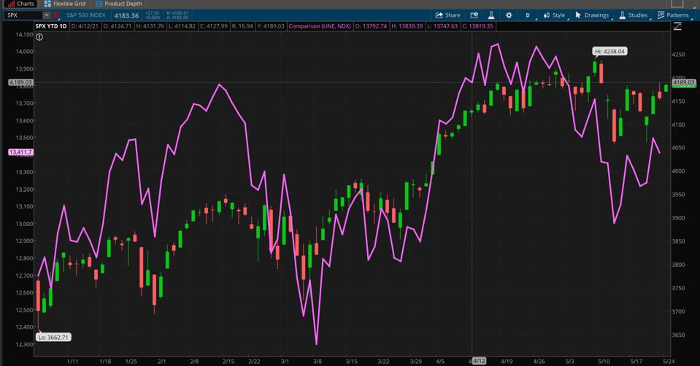Open the Drawings tools menu

tap(592, 15)
